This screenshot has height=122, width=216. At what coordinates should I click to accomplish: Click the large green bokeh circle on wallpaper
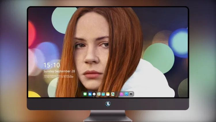(159, 58)
